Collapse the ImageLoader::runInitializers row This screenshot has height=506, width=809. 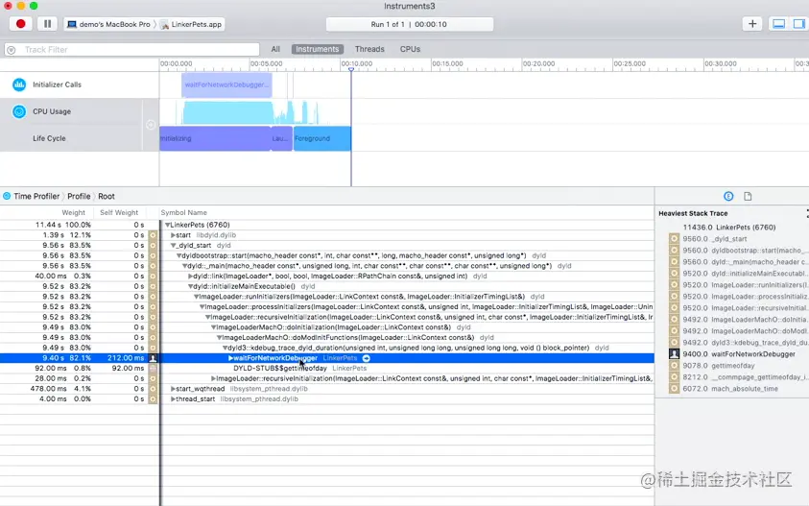(196, 297)
